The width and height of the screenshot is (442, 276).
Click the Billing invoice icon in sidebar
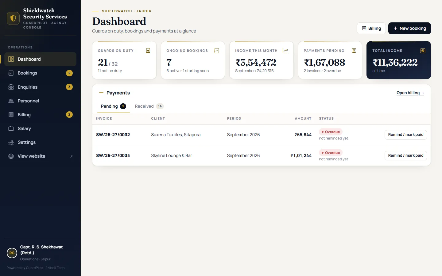[11, 115]
